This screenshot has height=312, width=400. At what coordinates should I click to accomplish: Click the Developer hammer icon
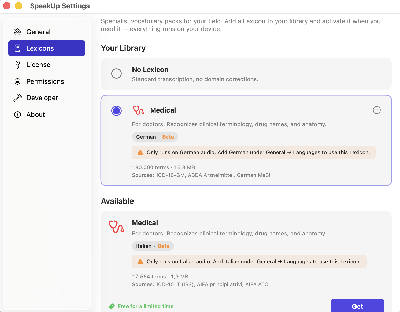pyautogui.click(x=17, y=98)
